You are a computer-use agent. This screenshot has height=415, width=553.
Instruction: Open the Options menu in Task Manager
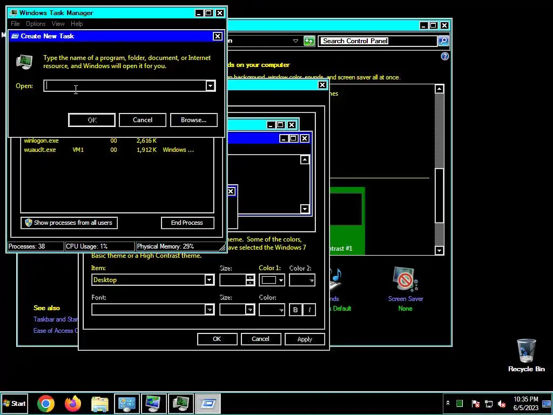pos(36,24)
